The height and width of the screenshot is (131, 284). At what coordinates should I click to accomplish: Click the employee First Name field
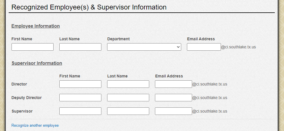tap(33, 47)
